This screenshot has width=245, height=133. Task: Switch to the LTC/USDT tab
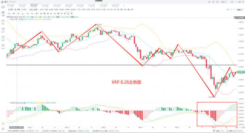45,6
